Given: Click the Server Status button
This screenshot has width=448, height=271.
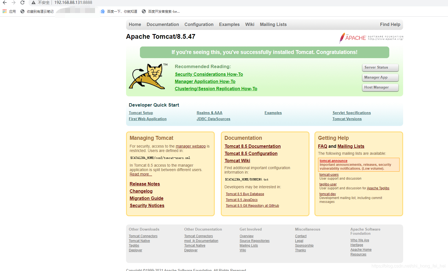Looking at the screenshot, I should pos(380,68).
